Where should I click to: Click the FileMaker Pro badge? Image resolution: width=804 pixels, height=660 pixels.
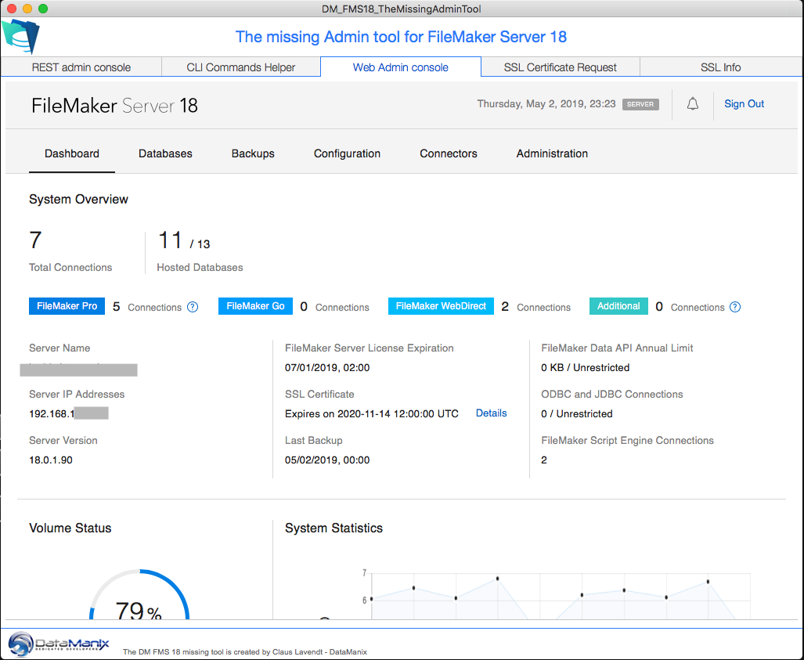tap(67, 306)
